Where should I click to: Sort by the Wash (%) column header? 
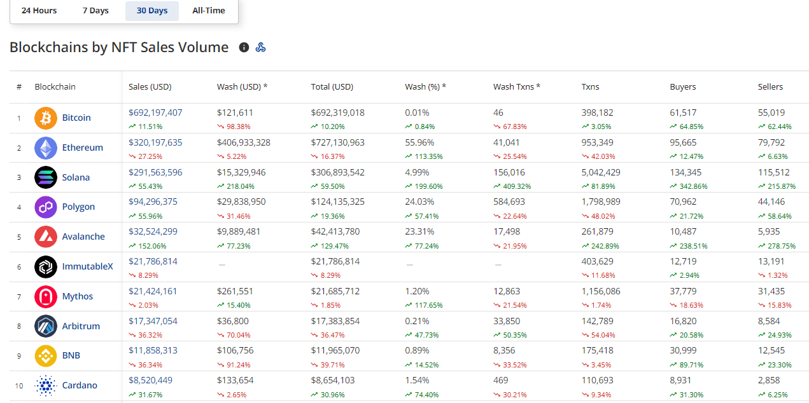[426, 87]
